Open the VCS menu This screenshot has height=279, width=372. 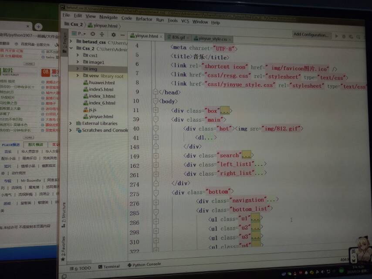tap(185, 21)
